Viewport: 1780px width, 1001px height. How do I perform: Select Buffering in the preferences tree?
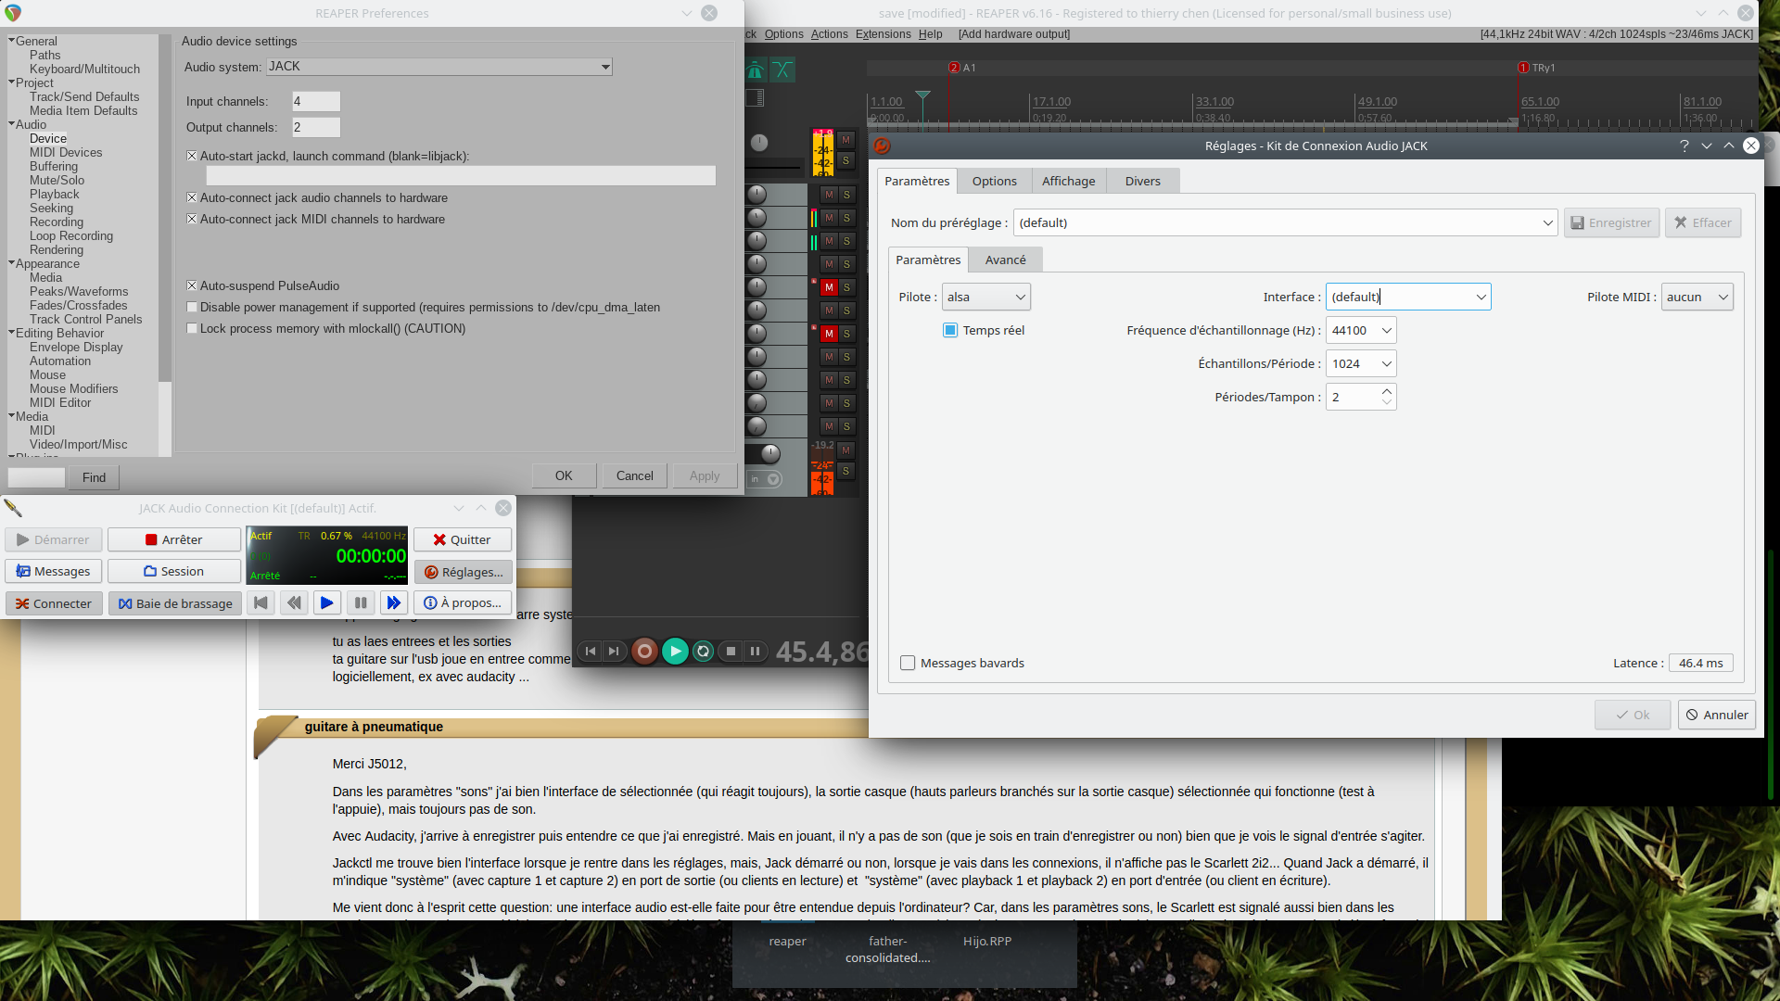click(x=54, y=167)
